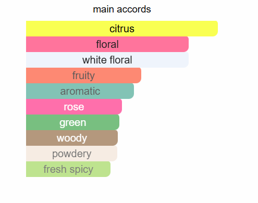Click the word citrus label
Screen dimensions: 258x203
tap(122, 29)
